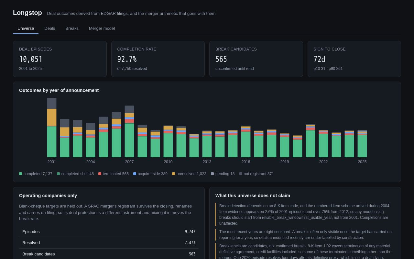Toggle the 'pending 18' legend entry
Image resolution: width=414 pixels, height=259 pixels.
pos(223,174)
